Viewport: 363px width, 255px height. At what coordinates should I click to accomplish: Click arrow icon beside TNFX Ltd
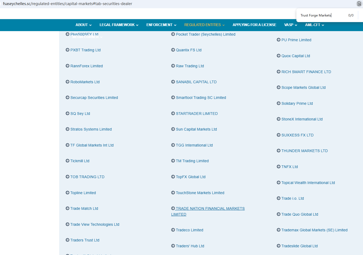tap(279, 166)
